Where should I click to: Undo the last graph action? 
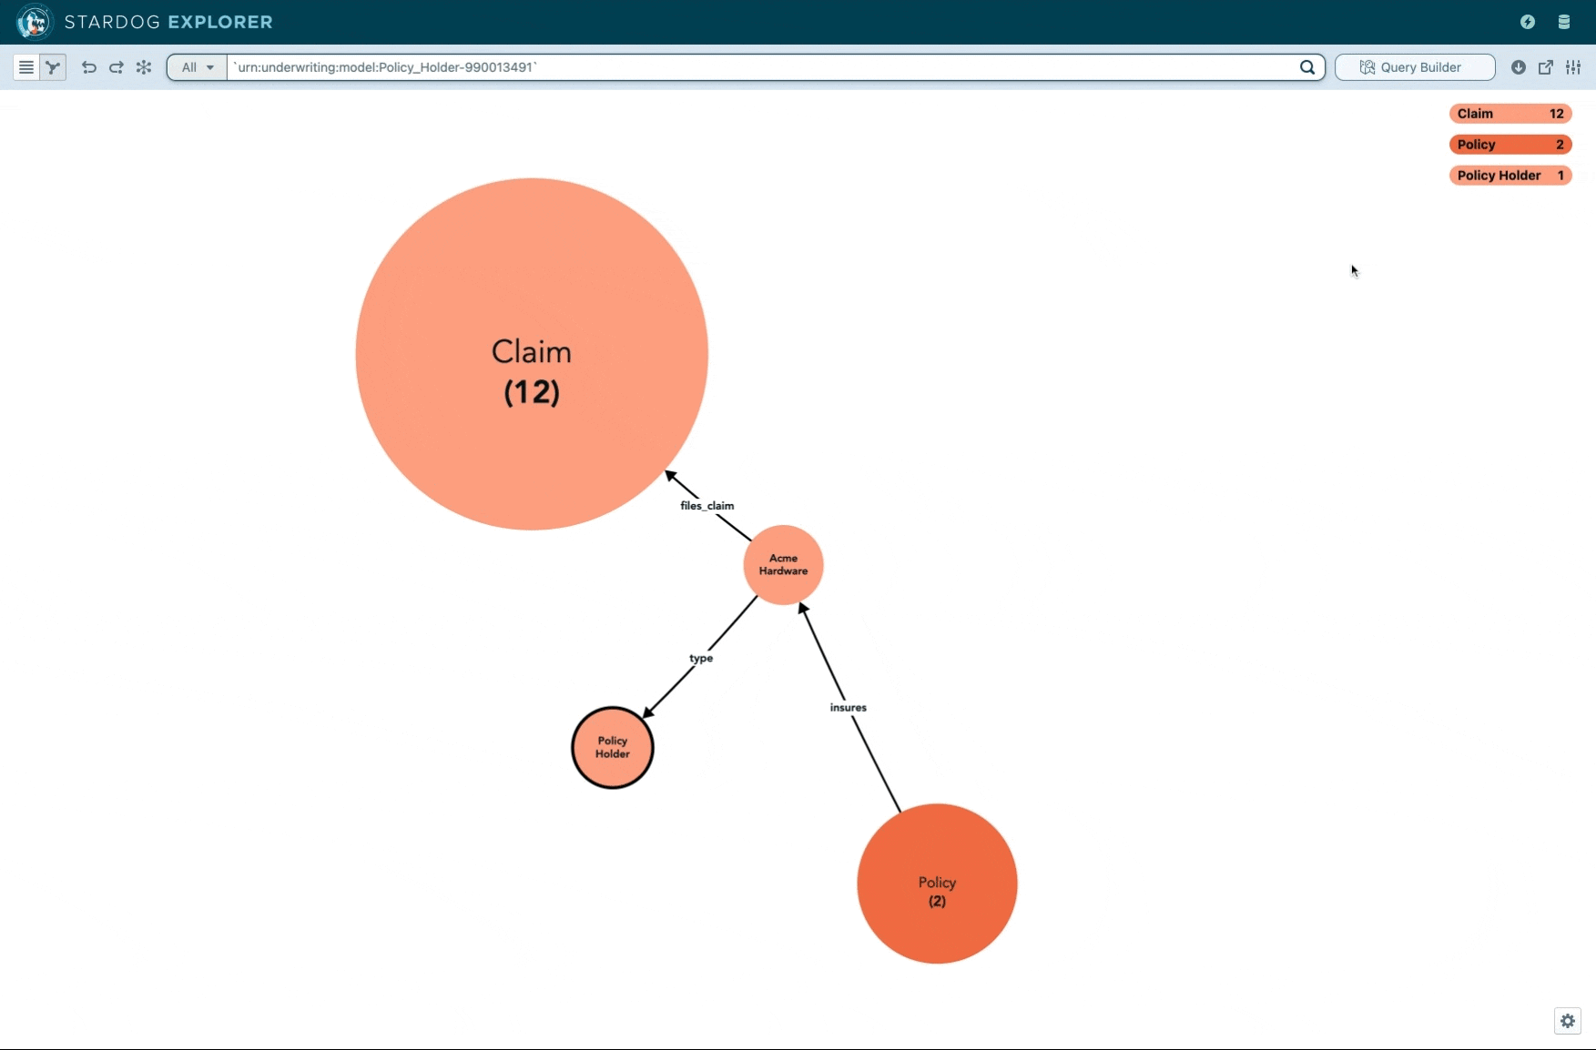(x=88, y=67)
